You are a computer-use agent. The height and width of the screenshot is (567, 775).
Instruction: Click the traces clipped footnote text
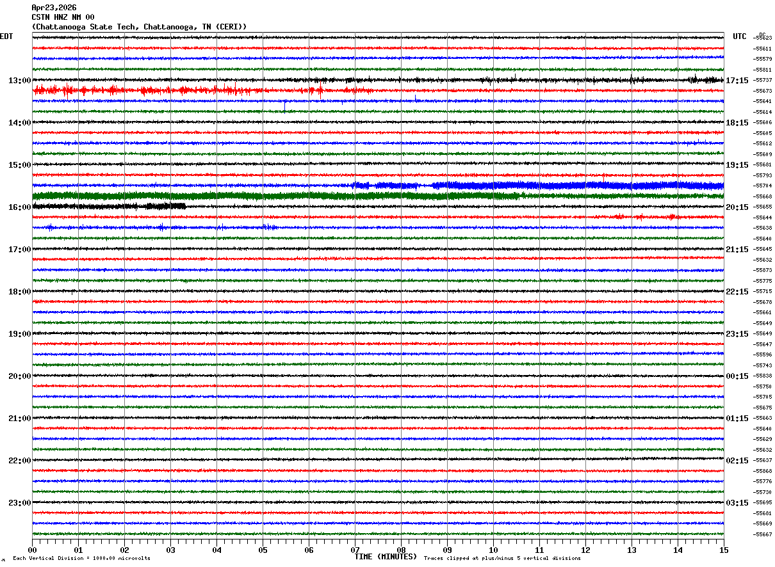pos(502,559)
